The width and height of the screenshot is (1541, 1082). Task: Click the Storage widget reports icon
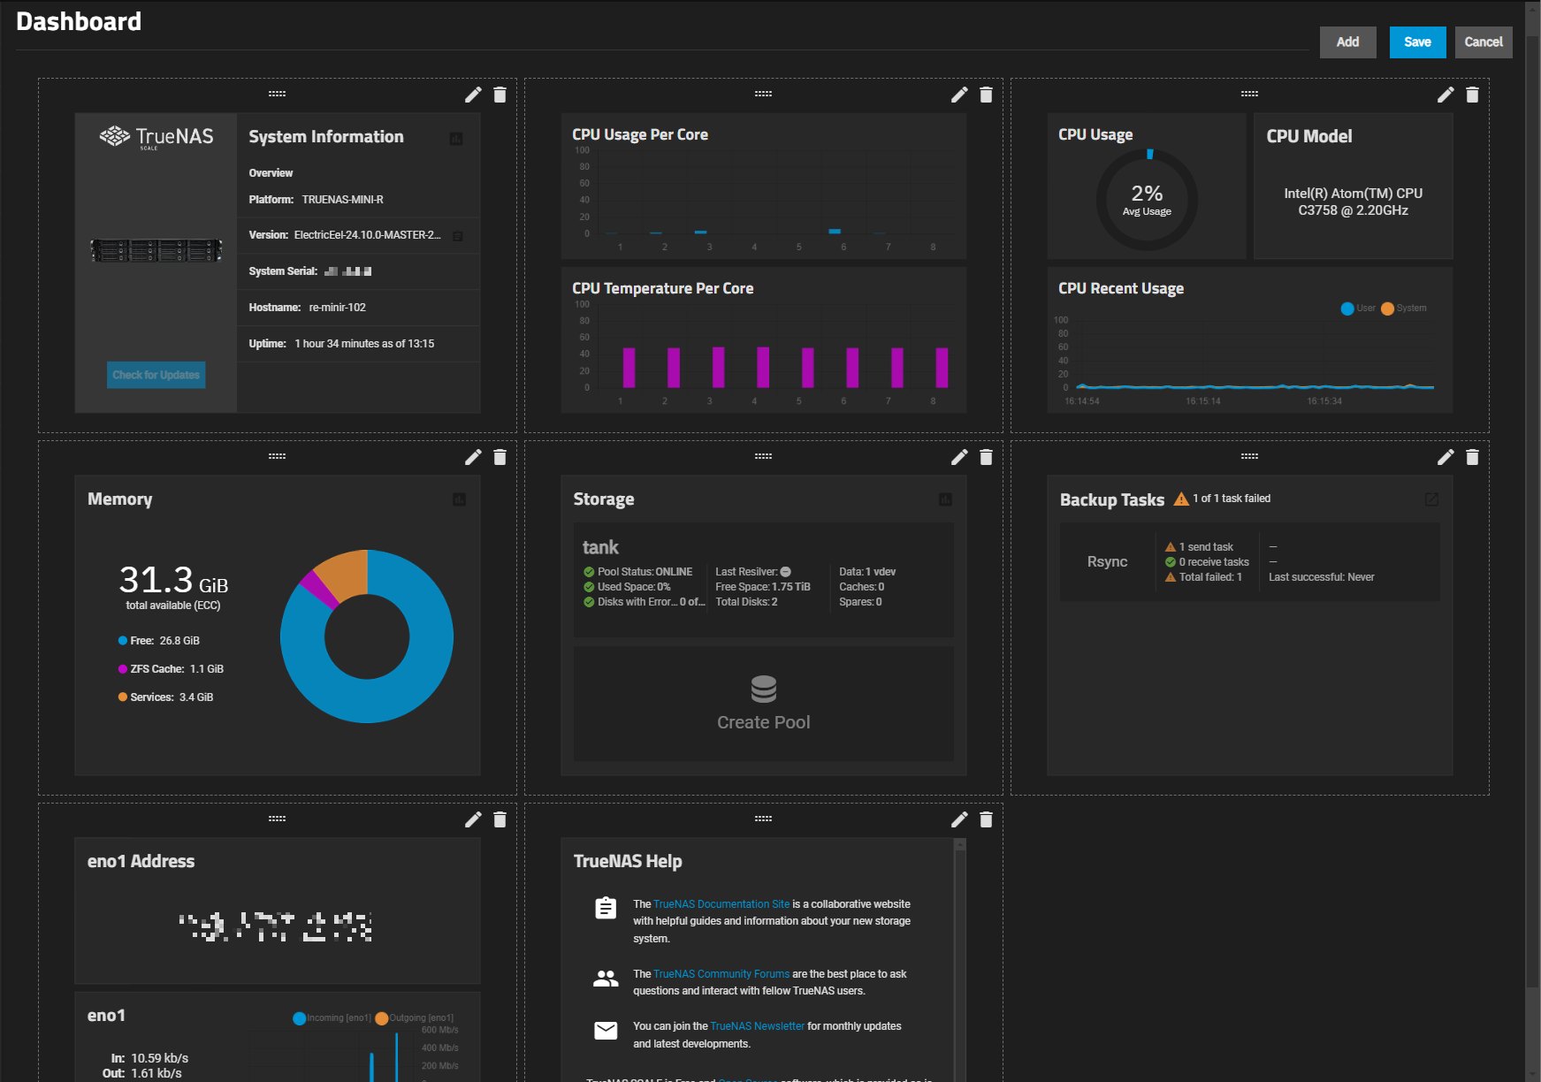945,499
